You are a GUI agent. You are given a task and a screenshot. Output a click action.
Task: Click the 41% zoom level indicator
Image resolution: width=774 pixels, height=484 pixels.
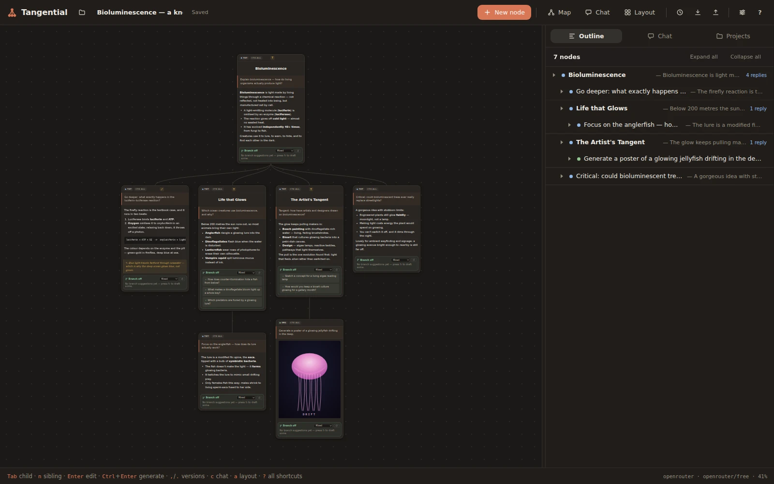(762, 476)
